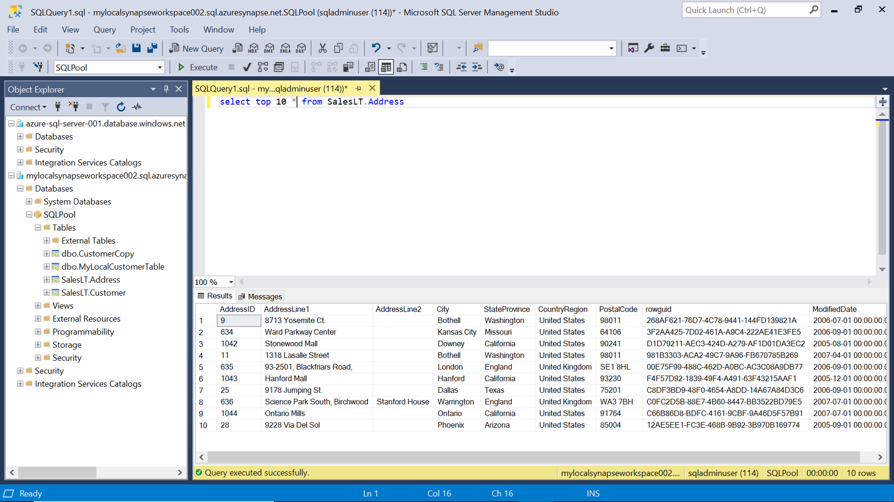This screenshot has height=502, width=894.
Task: Toggle Results to Grid mode
Action: 386,67
